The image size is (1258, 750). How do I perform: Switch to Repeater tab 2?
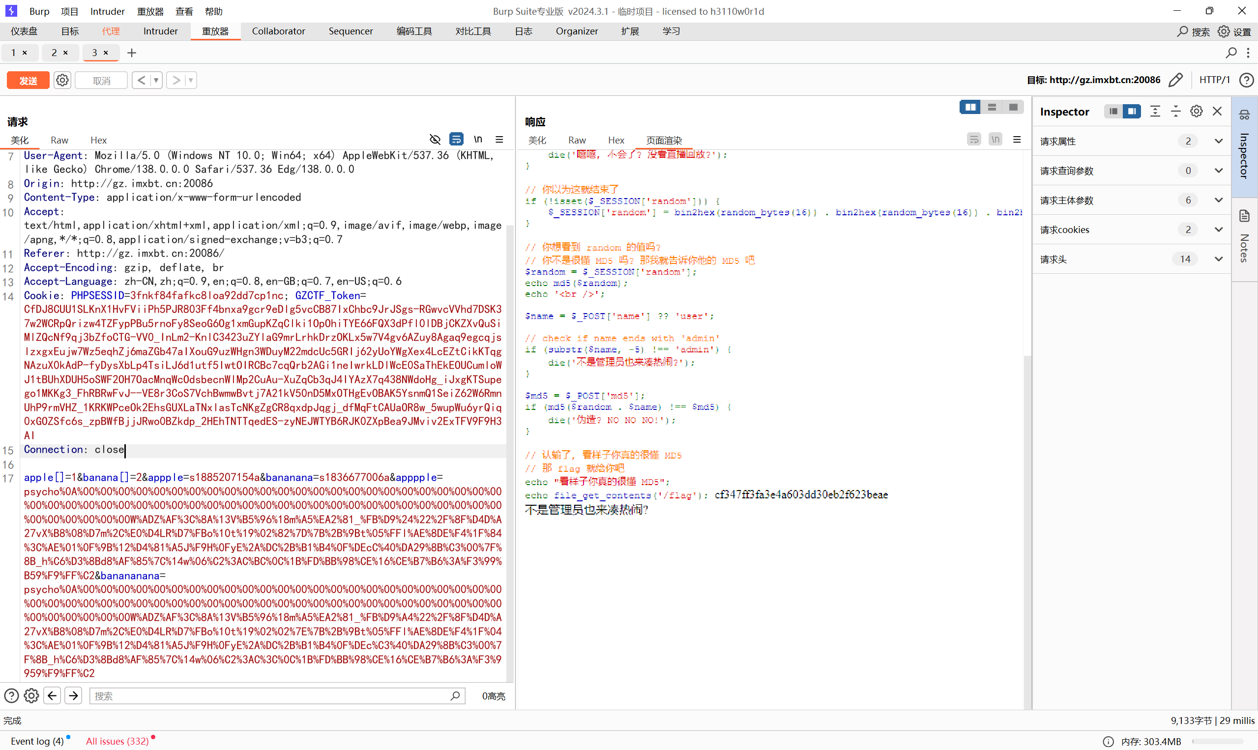point(54,53)
